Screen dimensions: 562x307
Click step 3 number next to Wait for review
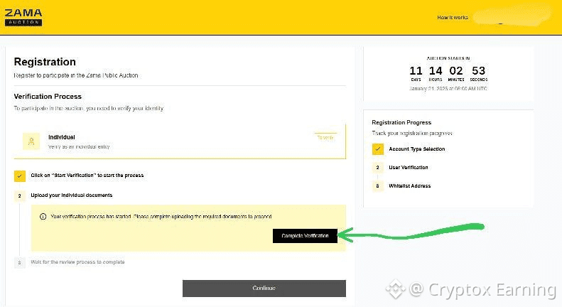pyautogui.click(x=20, y=262)
